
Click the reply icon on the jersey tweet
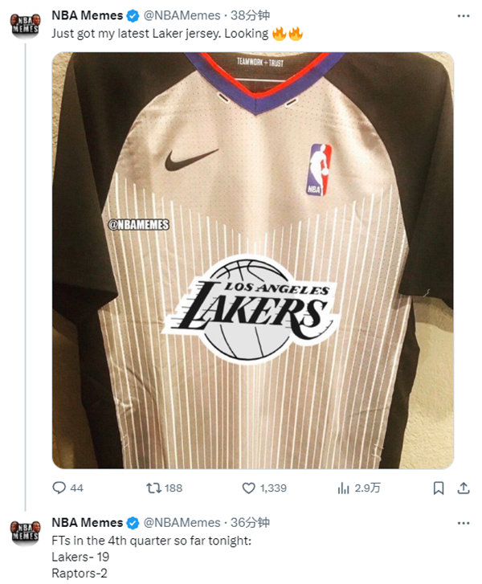(x=59, y=488)
